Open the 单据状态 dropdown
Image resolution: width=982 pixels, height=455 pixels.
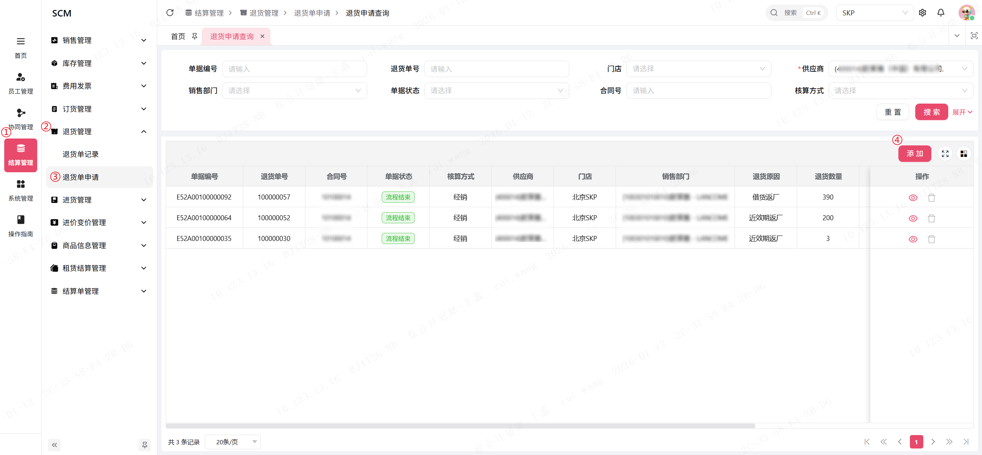(x=496, y=91)
